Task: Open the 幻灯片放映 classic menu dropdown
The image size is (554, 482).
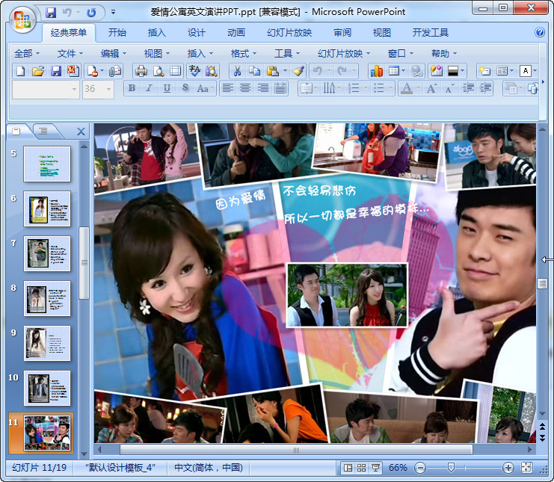Action: [344, 53]
